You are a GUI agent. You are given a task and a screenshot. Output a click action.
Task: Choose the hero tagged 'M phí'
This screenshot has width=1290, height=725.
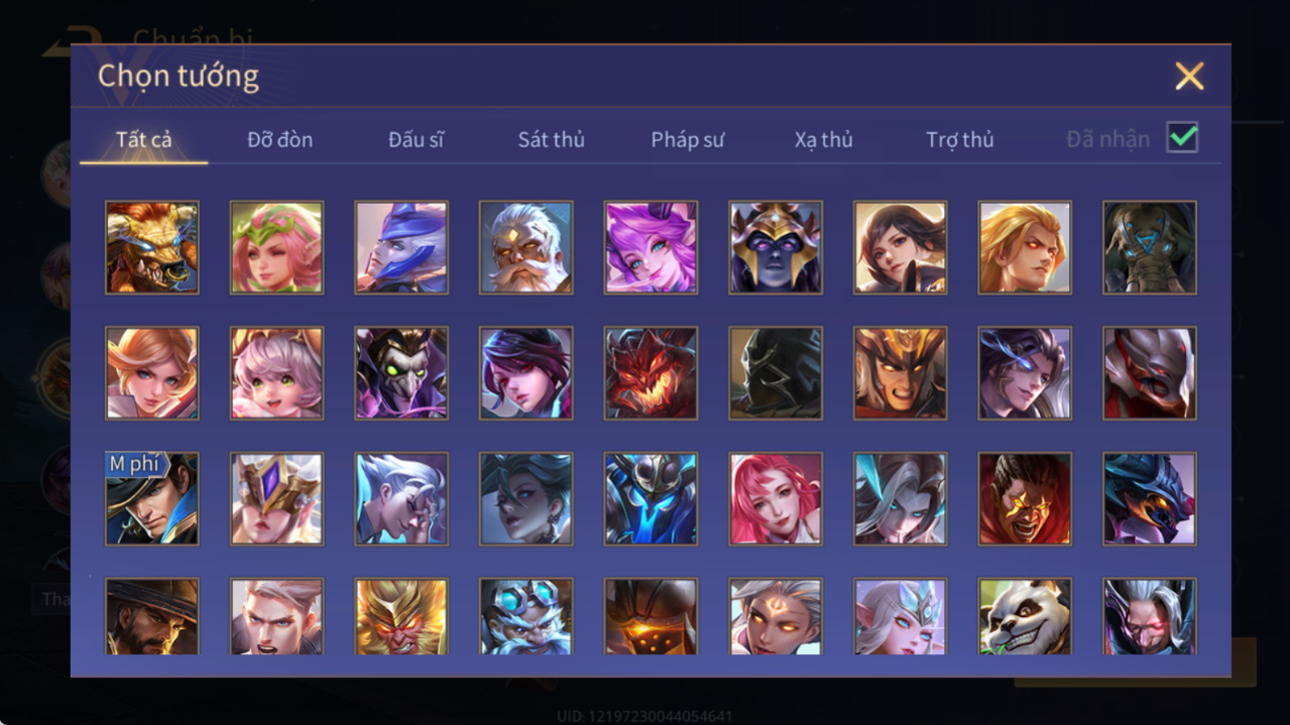[x=152, y=498]
